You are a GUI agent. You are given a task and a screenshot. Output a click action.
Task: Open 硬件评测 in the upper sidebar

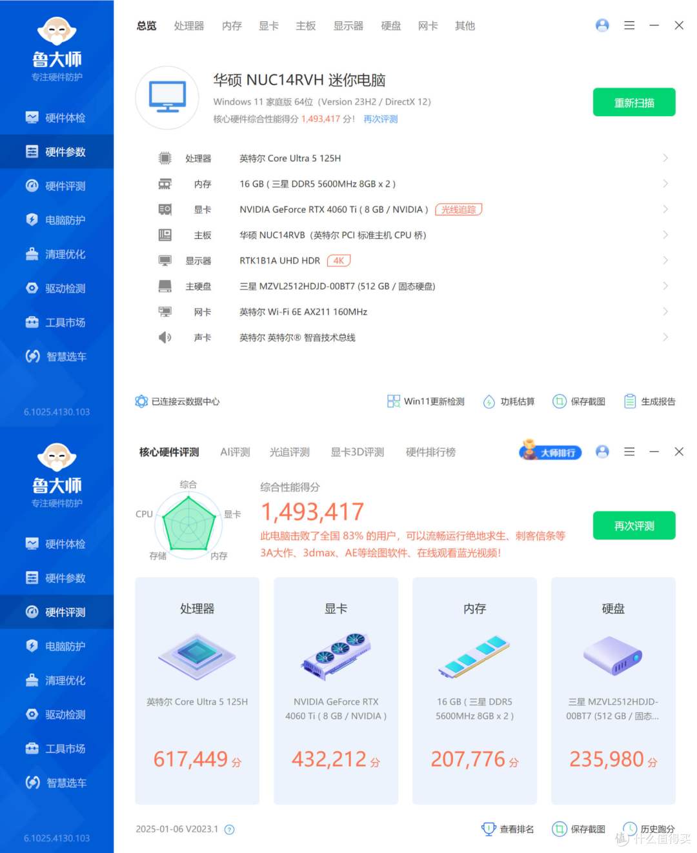pyautogui.click(x=57, y=186)
